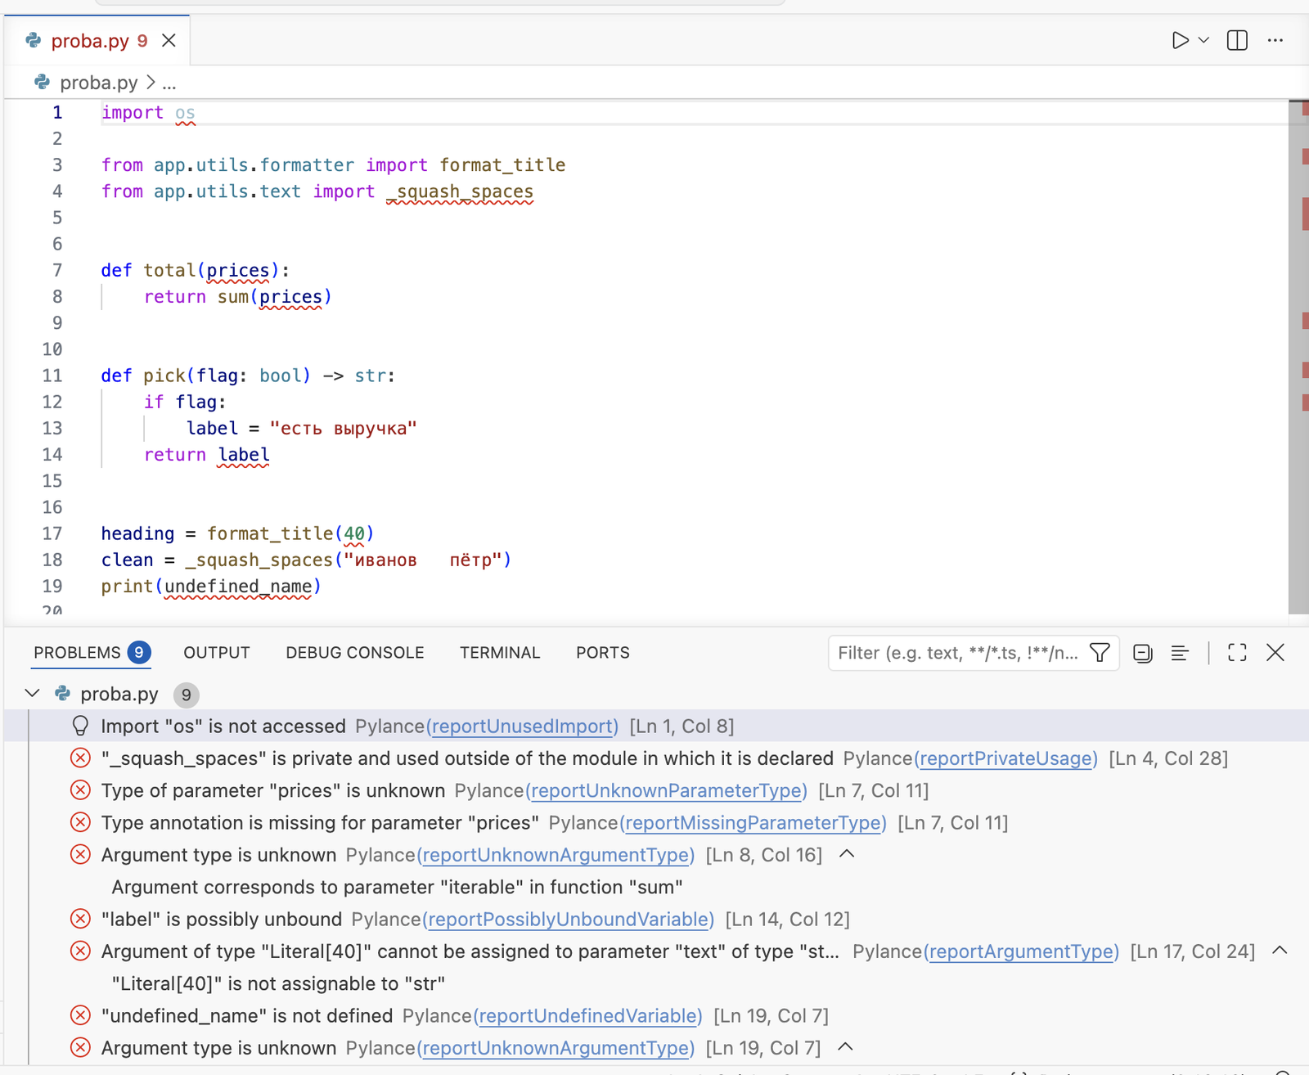Close the bottom panel
The width and height of the screenshot is (1309, 1075).
pos(1275,653)
